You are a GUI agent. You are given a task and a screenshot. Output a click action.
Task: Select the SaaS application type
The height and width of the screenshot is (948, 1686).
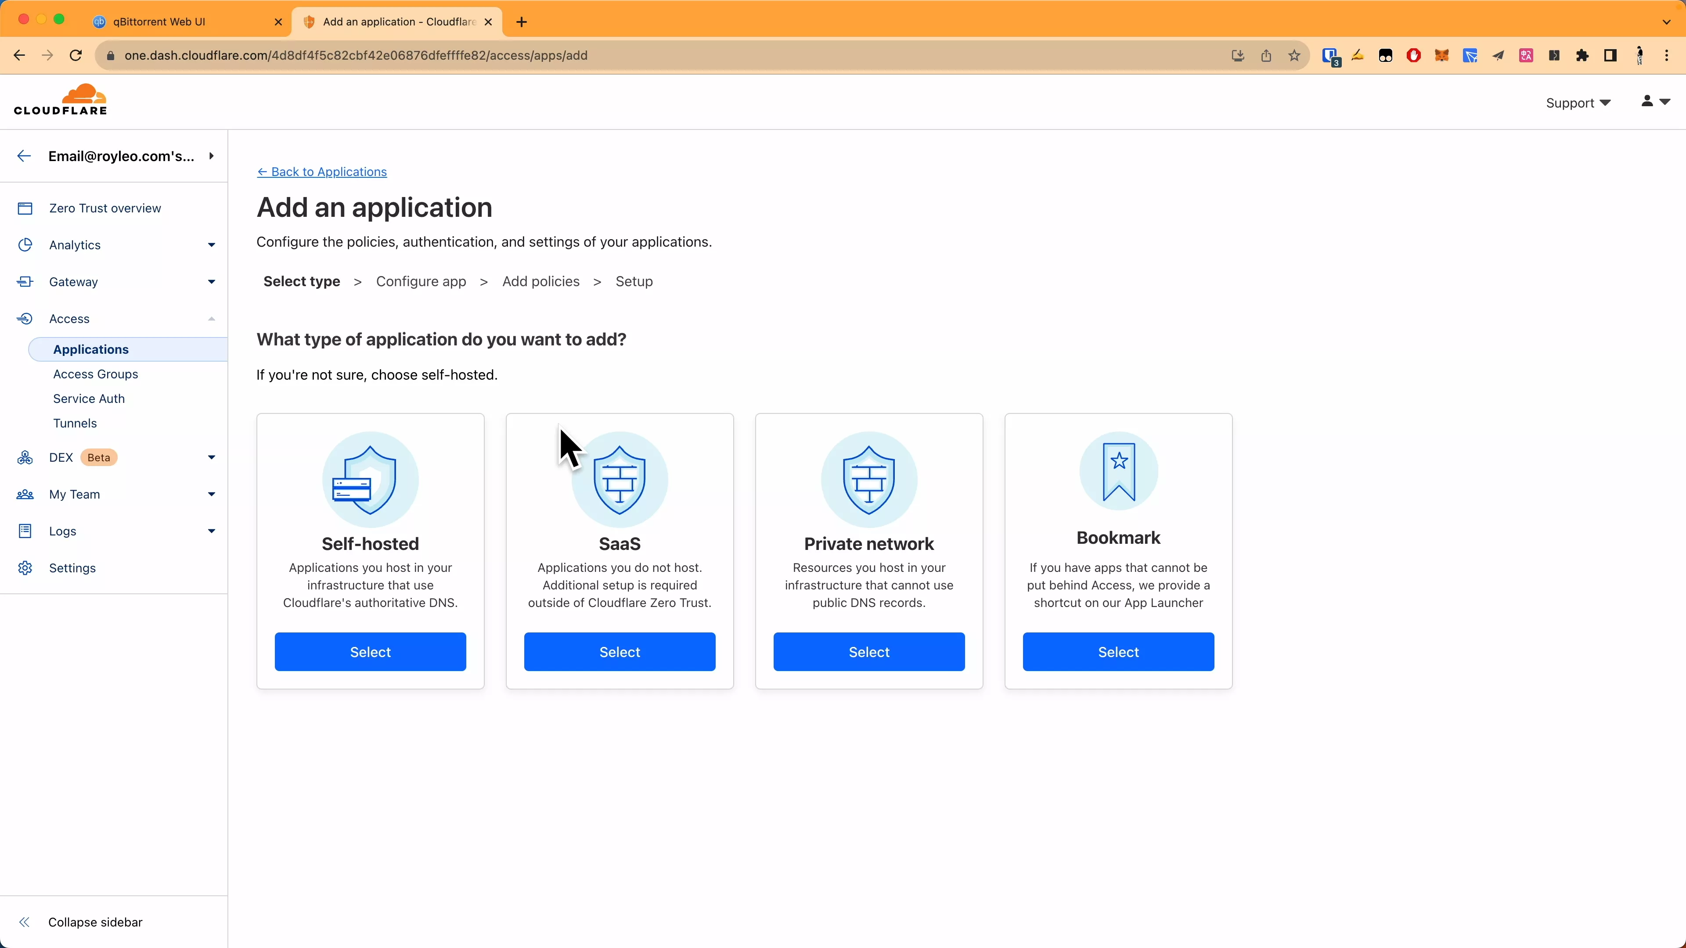click(x=619, y=652)
